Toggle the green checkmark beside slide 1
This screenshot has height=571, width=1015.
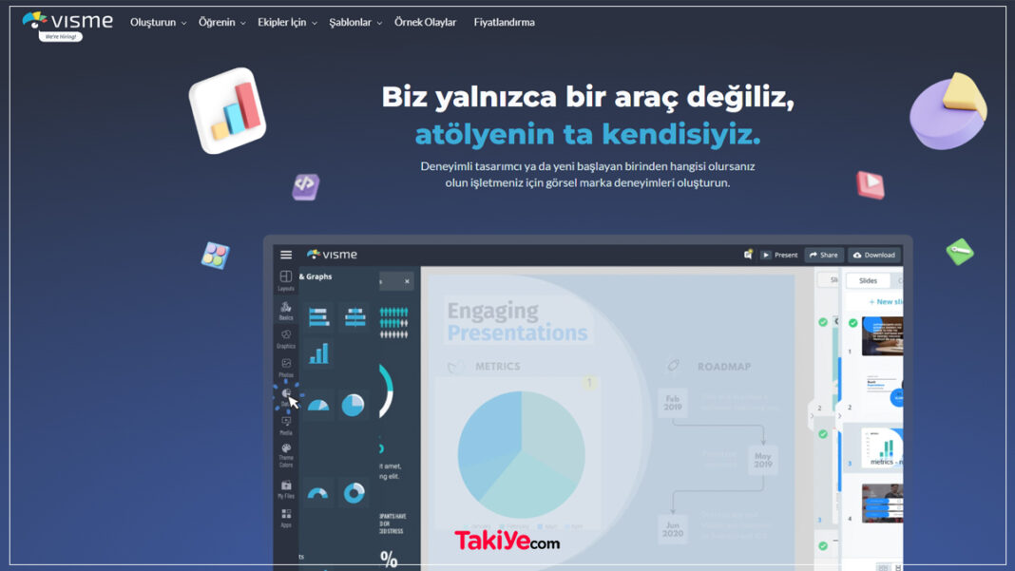click(x=852, y=322)
